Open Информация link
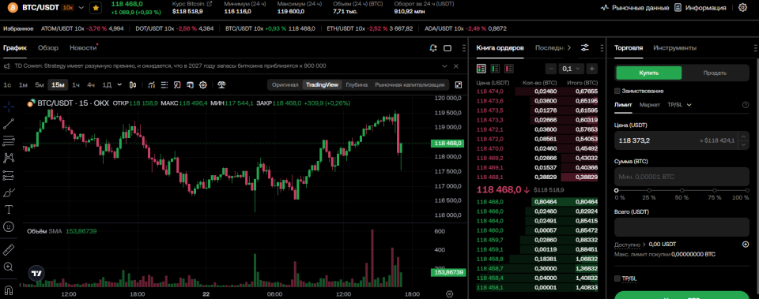 pos(700,8)
